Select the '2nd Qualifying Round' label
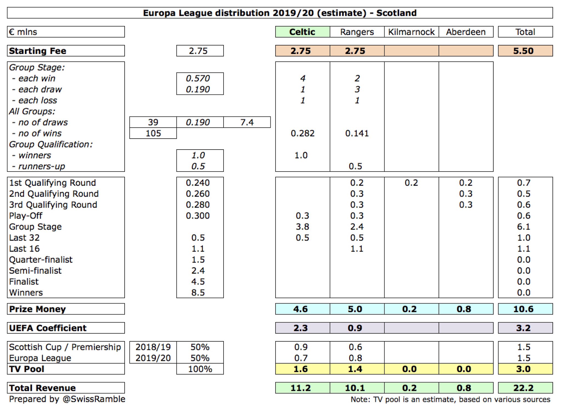Image resolution: width=561 pixels, height=406 pixels. (54, 194)
